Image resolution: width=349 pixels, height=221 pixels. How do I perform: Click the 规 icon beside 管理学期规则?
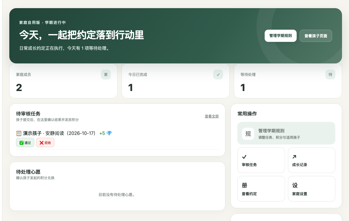[x=248, y=134]
